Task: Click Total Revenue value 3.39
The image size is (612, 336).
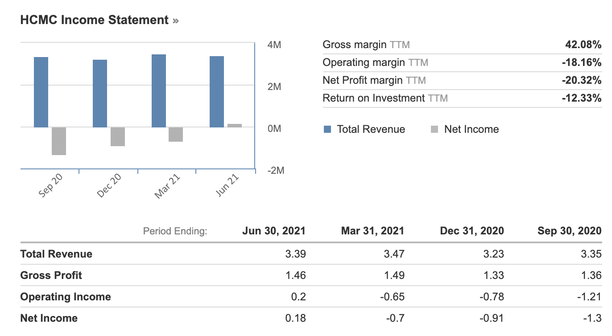Action: [x=295, y=254]
